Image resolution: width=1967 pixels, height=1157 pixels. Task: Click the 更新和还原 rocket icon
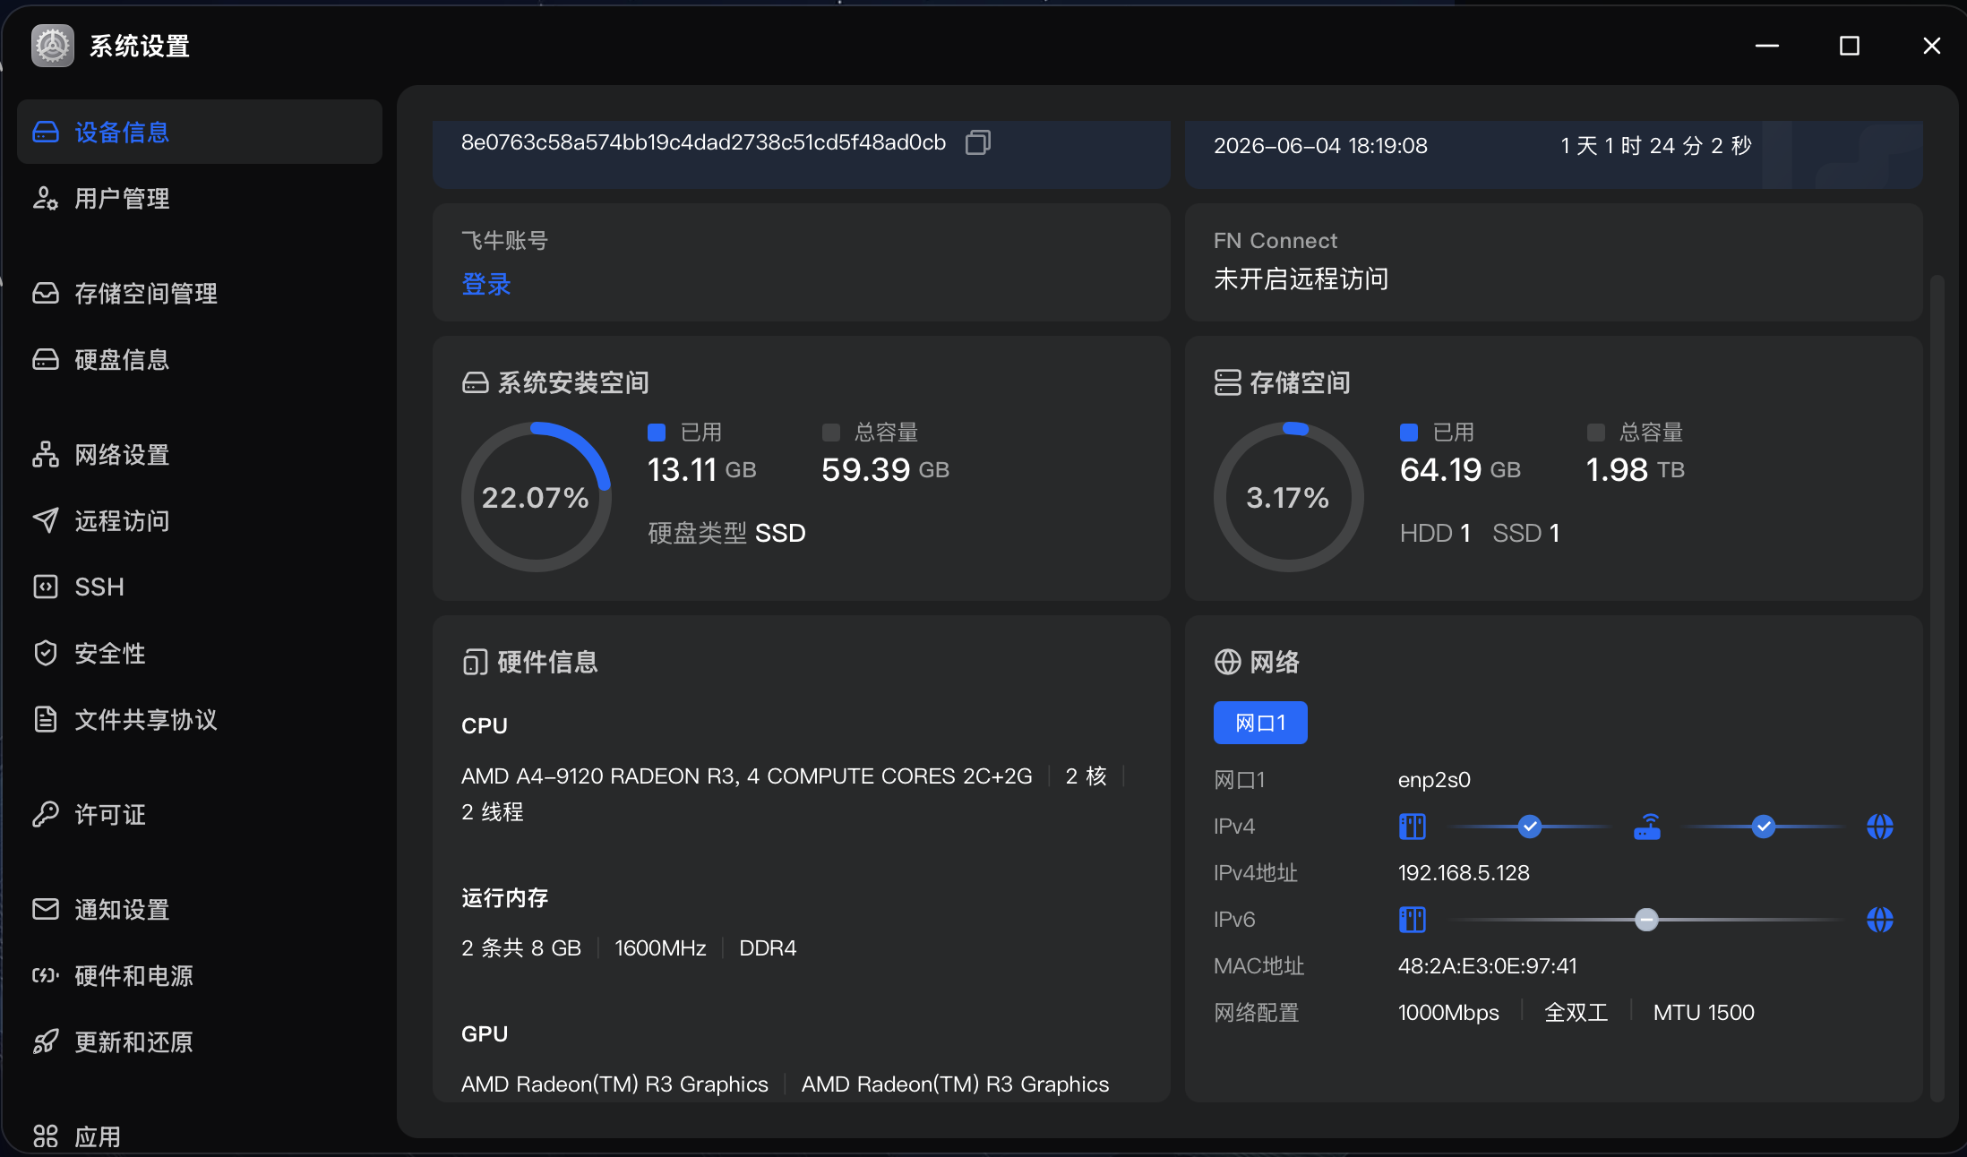pyautogui.click(x=46, y=1041)
